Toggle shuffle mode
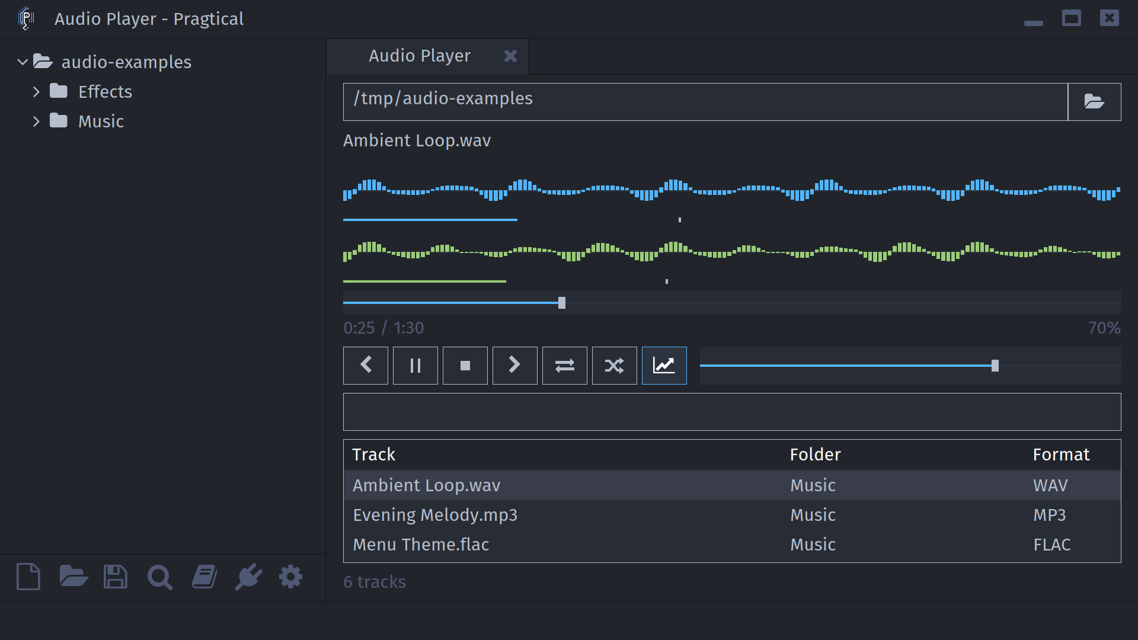This screenshot has width=1138, height=640. [x=615, y=366]
